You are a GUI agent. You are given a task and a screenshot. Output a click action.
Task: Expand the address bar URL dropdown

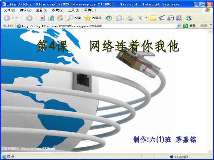(179, 26)
